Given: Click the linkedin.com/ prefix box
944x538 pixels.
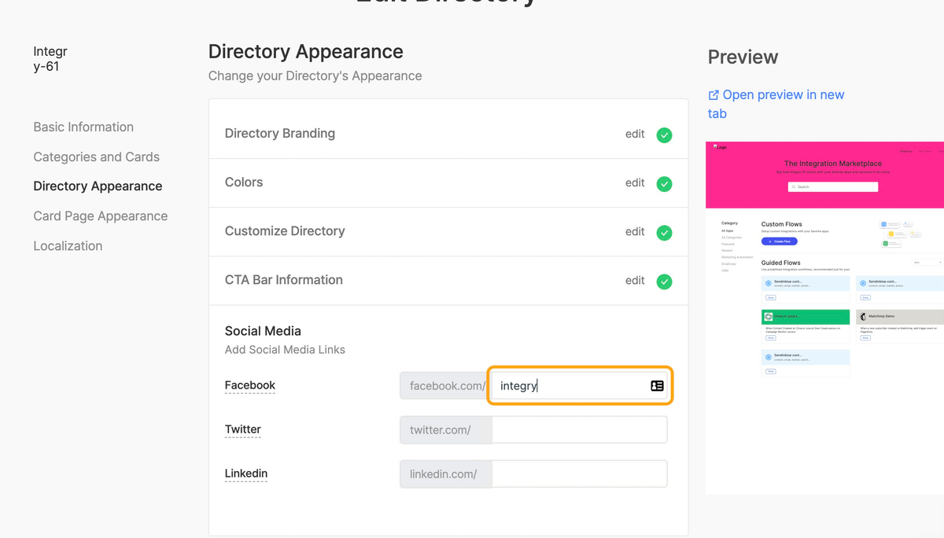Looking at the screenshot, I should point(446,474).
